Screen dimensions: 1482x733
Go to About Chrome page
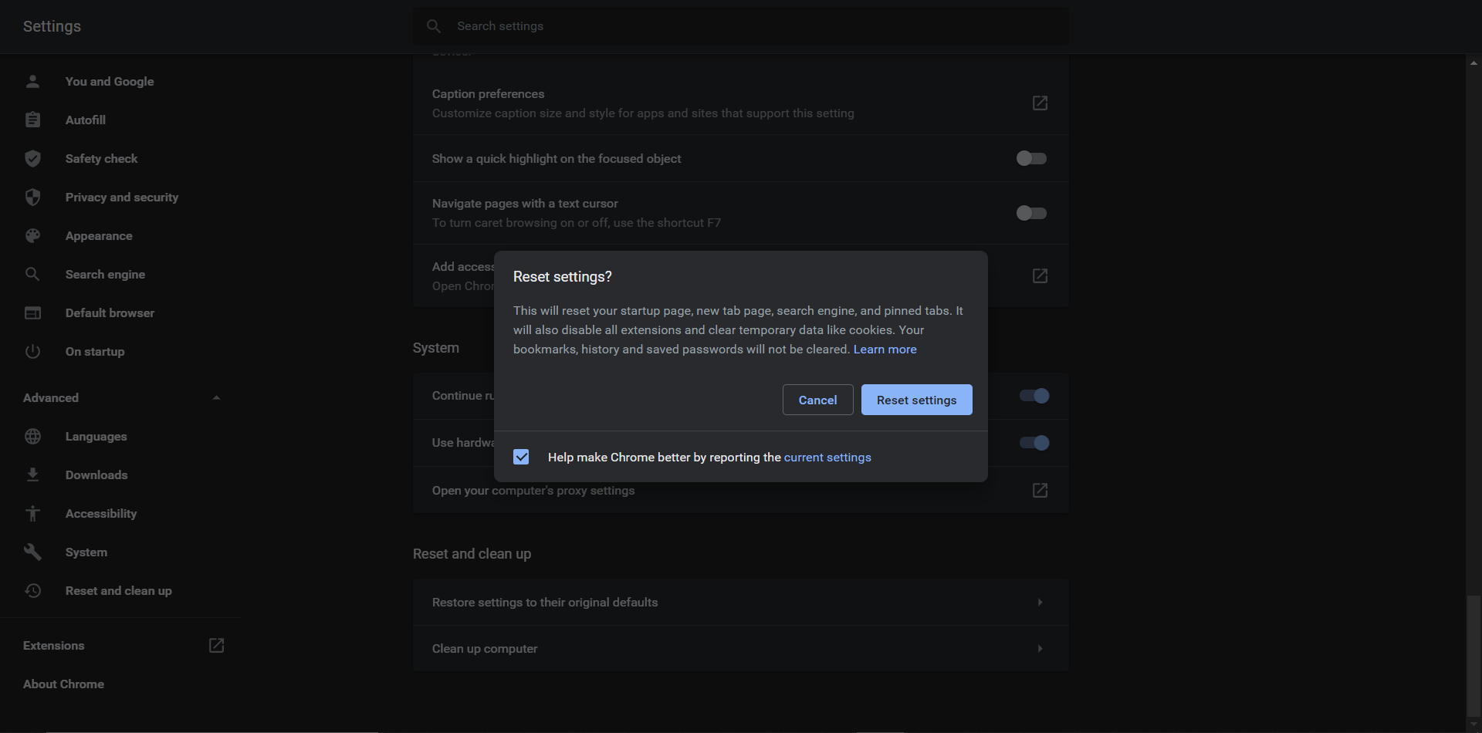pos(63,684)
